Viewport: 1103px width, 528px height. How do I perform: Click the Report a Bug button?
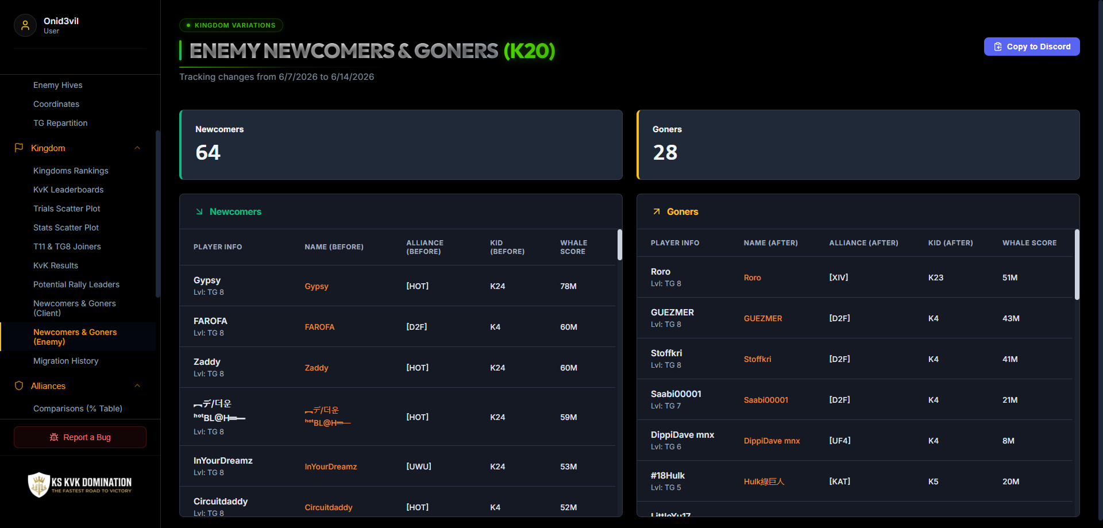pos(80,437)
